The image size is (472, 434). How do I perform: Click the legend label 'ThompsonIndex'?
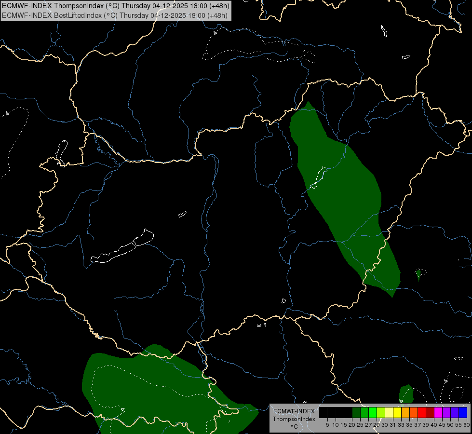[294, 419]
